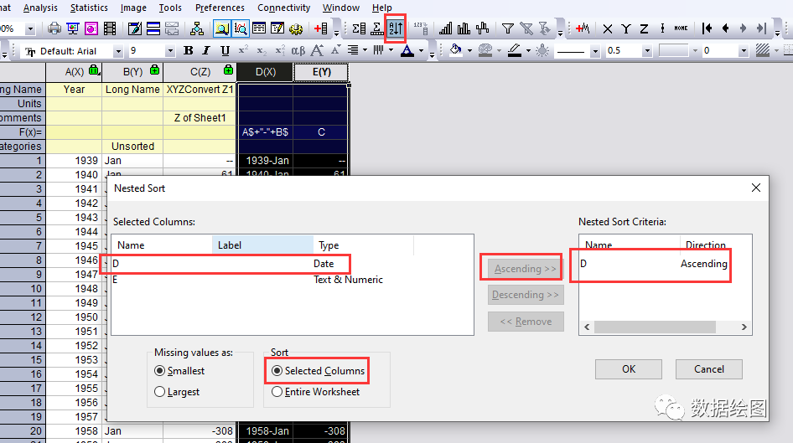Click the D(X) column header
793x443 pixels.
click(x=265, y=72)
